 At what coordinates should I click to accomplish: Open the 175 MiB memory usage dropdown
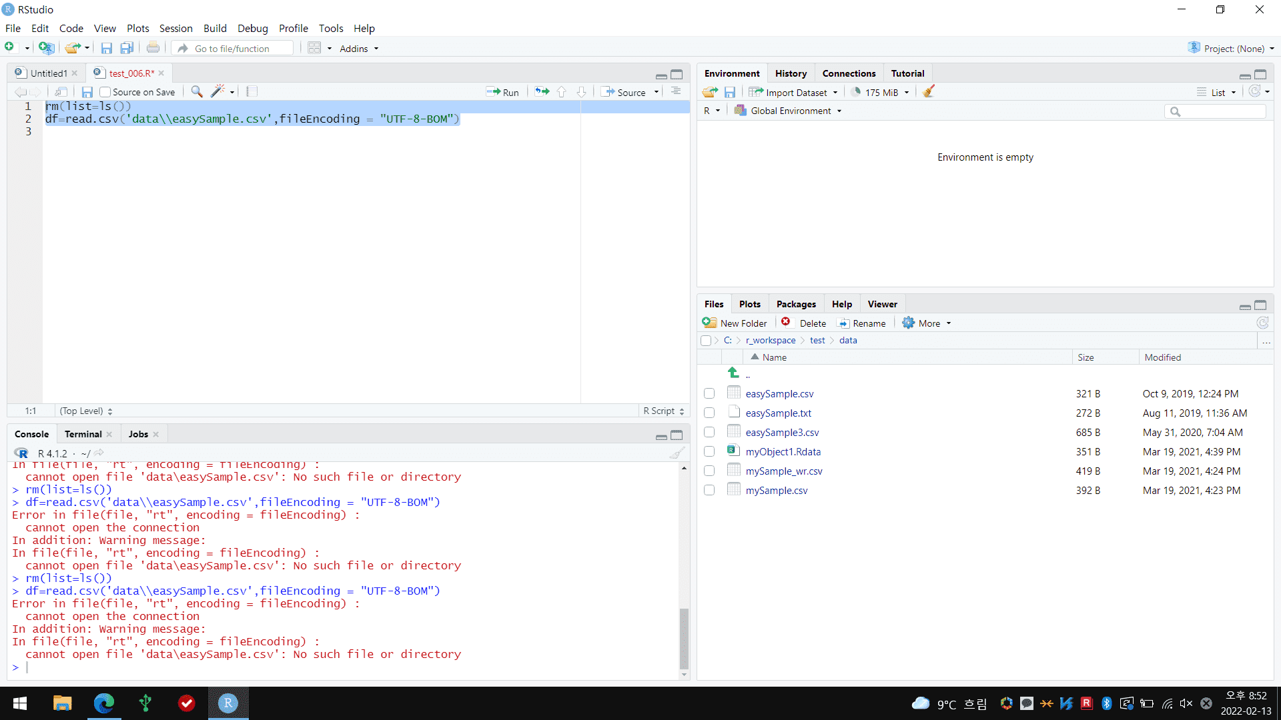[x=880, y=93]
